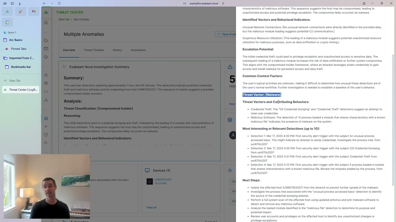Open the pinned Slack favorite tile
This screenshot has width=396, height=222.
(x=21, y=12)
